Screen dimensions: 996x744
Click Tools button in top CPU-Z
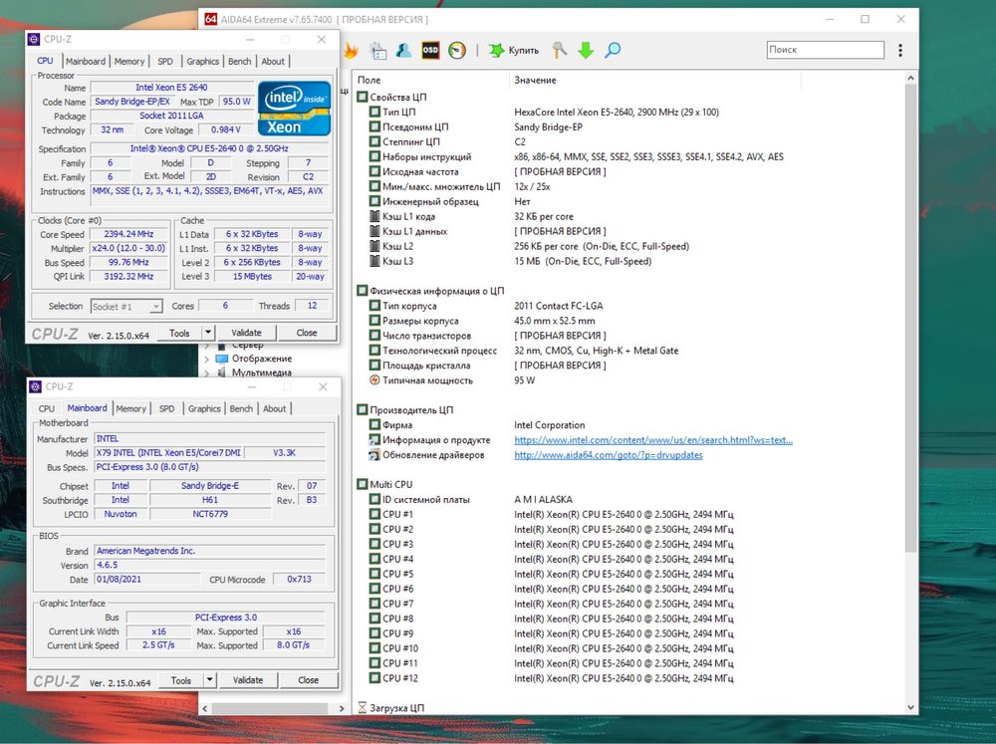pos(179,333)
